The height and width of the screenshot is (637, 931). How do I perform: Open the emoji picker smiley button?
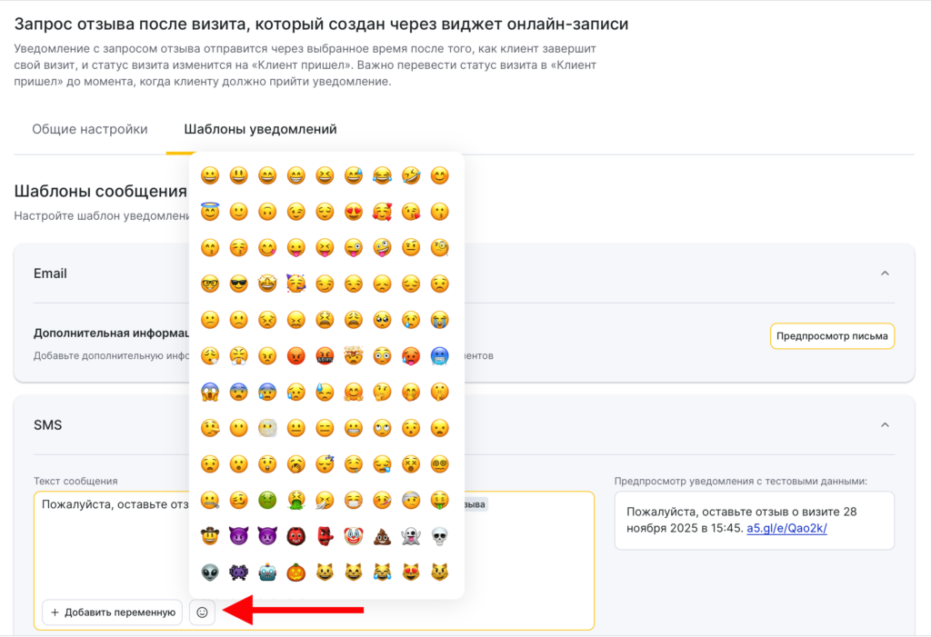[x=202, y=612]
